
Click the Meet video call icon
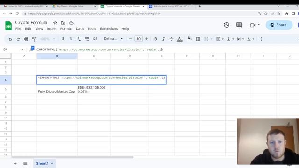coord(252,25)
